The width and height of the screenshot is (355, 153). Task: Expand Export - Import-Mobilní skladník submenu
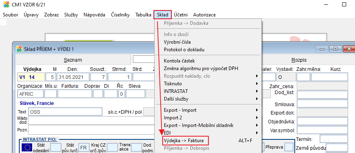coord(208,125)
